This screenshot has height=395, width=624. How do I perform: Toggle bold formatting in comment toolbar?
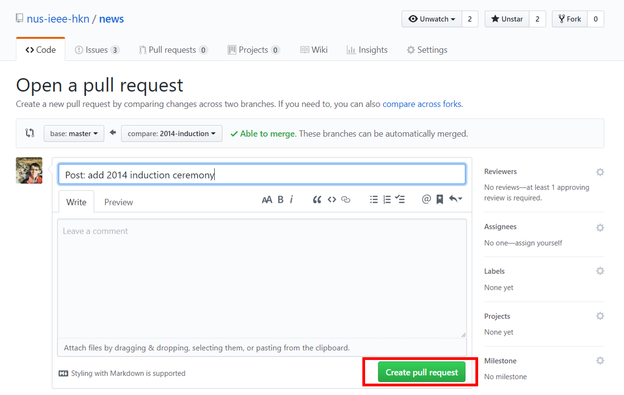pos(281,199)
